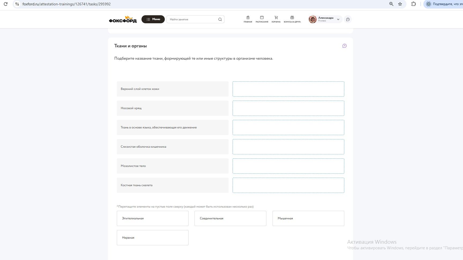Viewport: 463px width, 260px height.
Task: Click Александра's profile avatar
Action: pyautogui.click(x=313, y=19)
